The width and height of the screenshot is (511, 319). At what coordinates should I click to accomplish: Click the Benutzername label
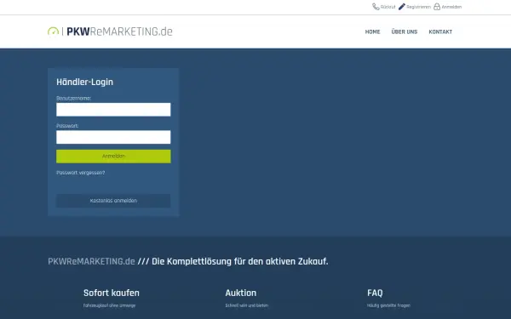[x=73, y=99]
